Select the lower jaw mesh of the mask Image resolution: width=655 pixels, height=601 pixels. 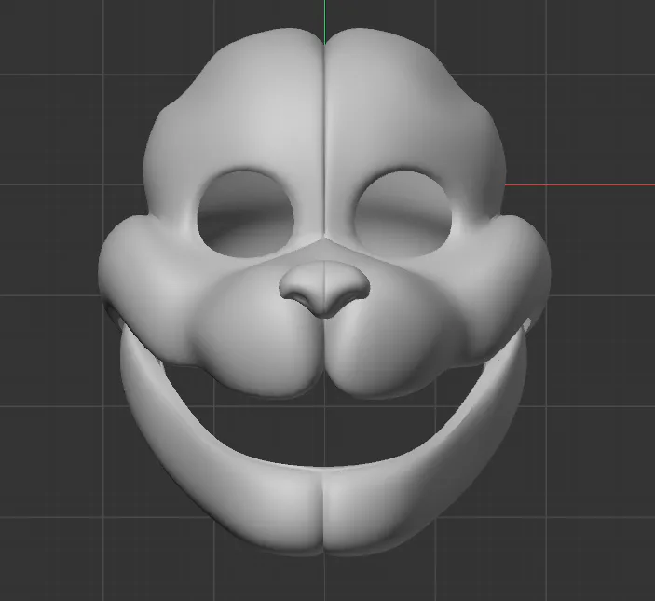[321, 508]
